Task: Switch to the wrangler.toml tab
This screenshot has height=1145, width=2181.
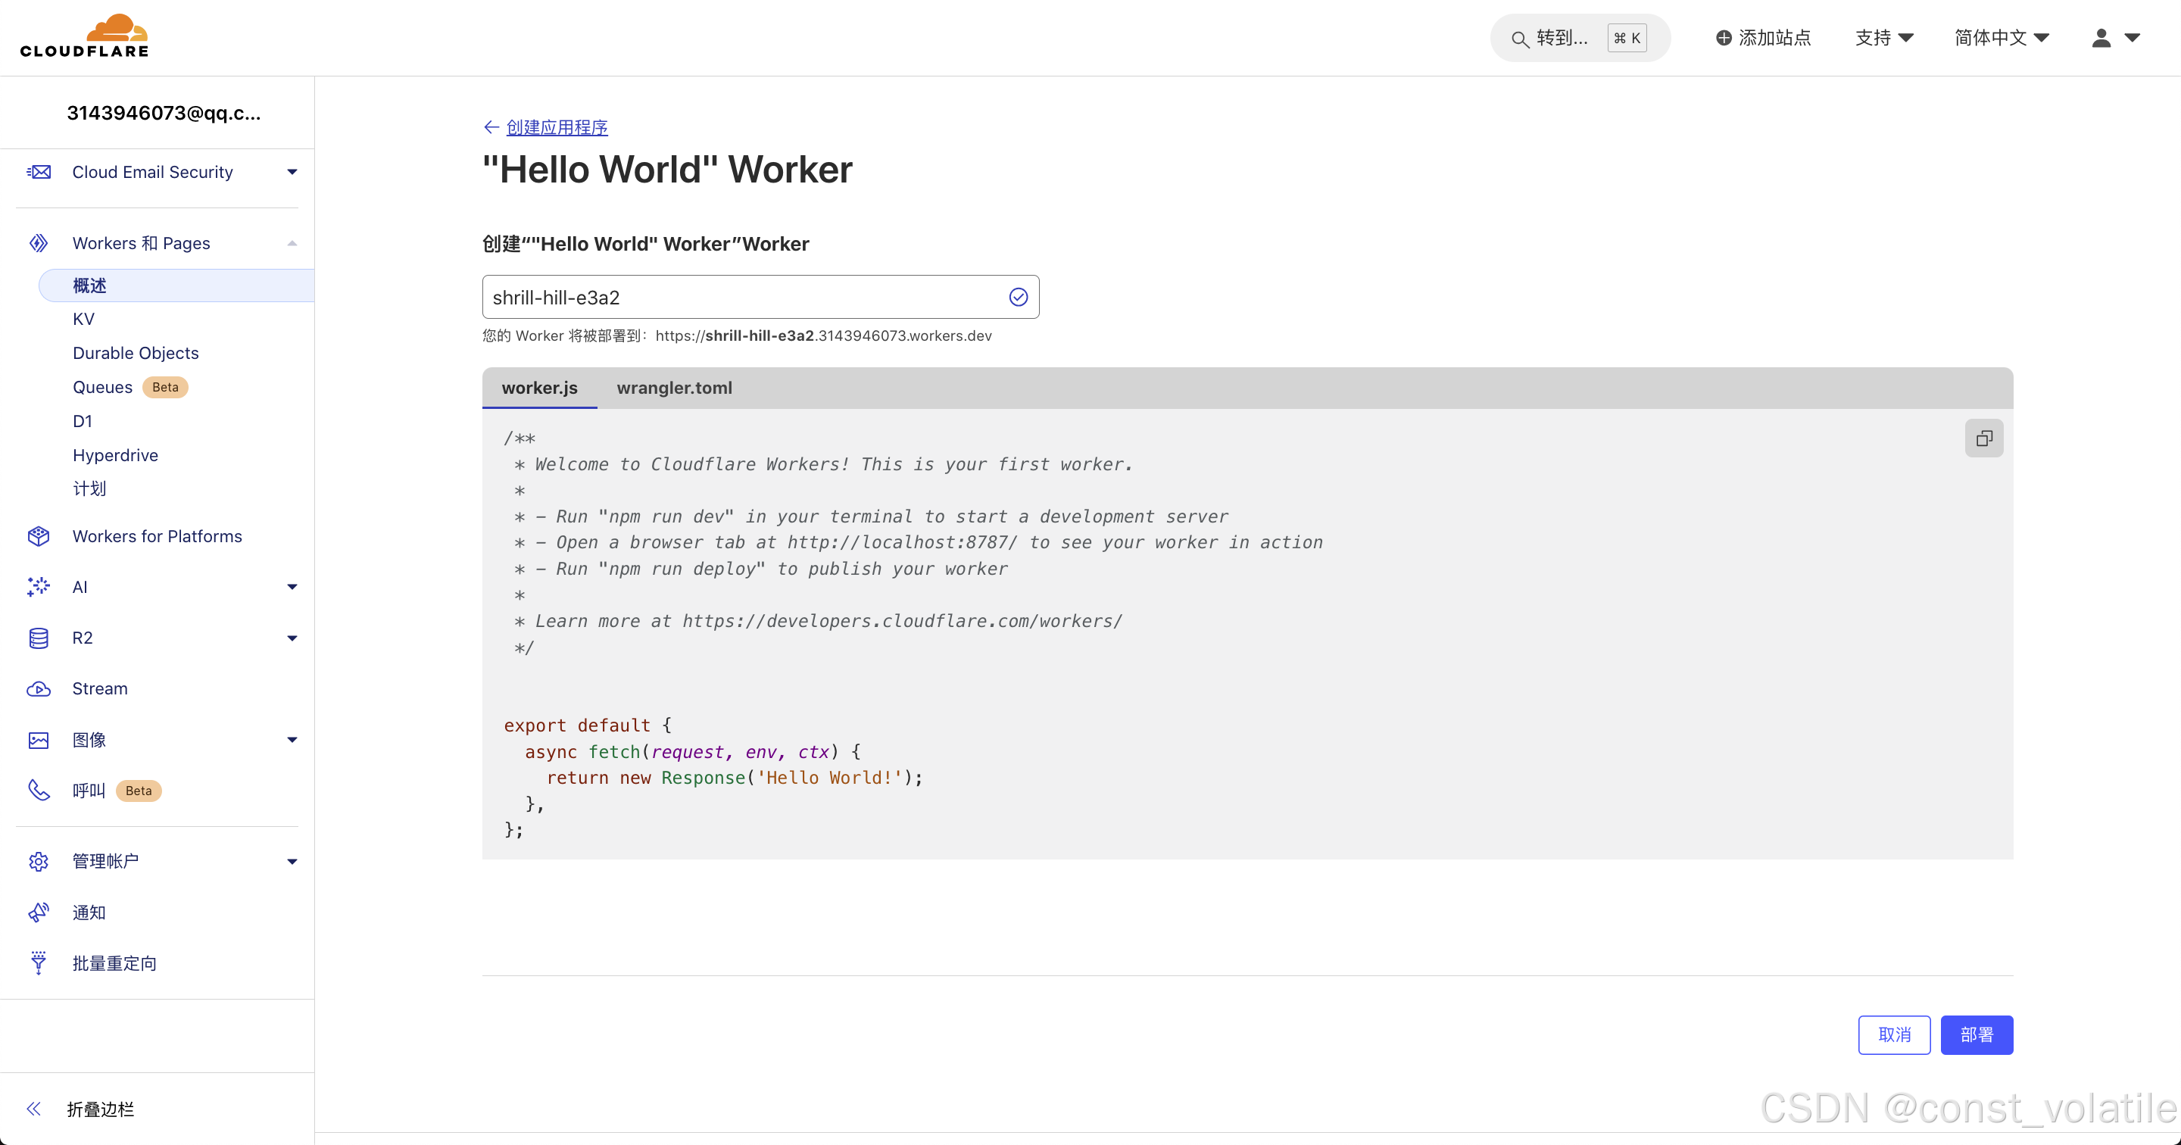Action: 674,388
